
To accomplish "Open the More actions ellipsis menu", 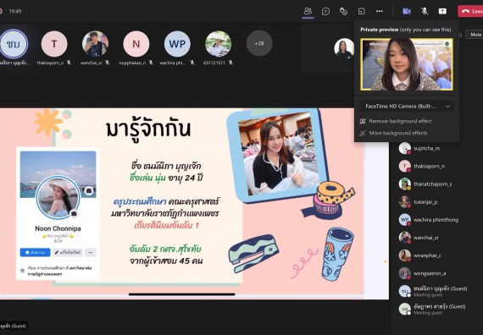I will (380, 11).
